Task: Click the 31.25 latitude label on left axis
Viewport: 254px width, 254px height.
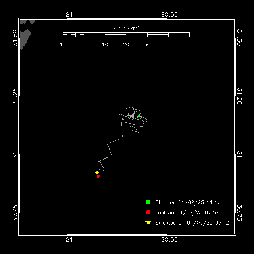Action: [15, 96]
